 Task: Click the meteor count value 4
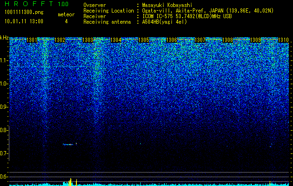pyautogui.click(x=66, y=21)
